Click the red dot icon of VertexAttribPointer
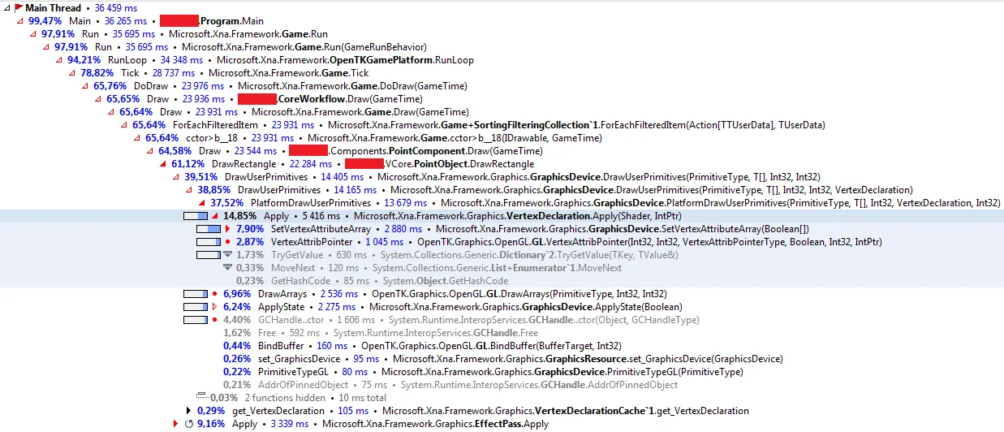Image resolution: width=1004 pixels, height=432 pixels. click(228, 242)
